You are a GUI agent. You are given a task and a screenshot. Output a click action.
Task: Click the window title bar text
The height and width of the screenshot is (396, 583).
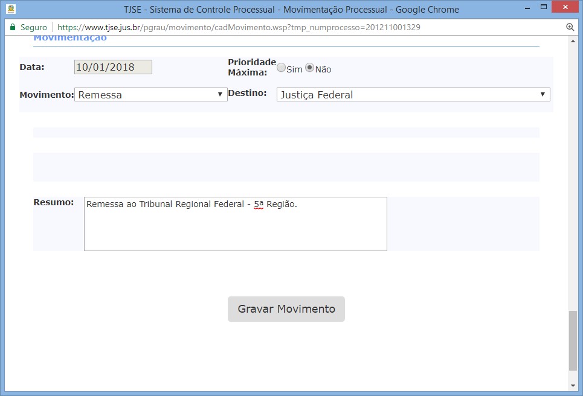[x=291, y=9]
